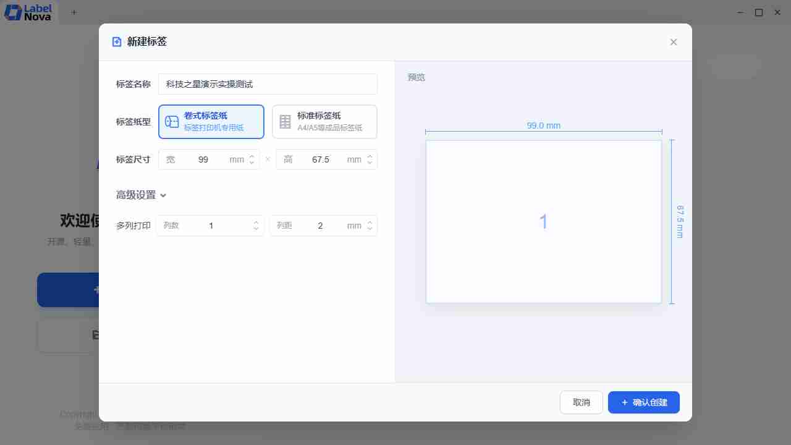Decrease label height with down arrow
The height and width of the screenshot is (445, 791).
point(370,163)
